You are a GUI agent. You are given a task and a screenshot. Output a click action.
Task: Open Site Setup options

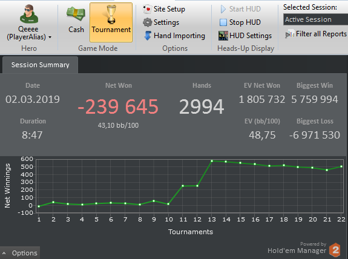tap(164, 9)
